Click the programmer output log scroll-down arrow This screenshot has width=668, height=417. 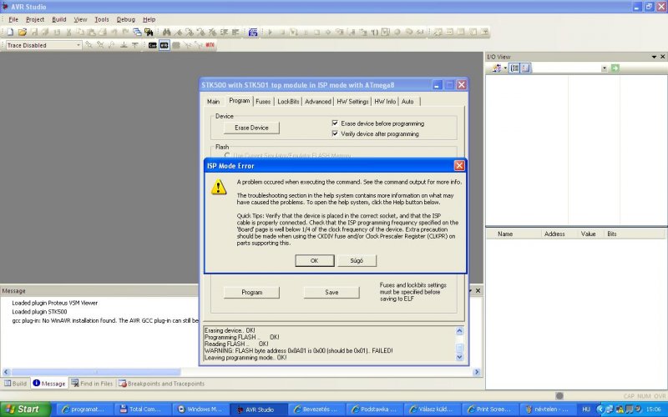pyautogui.click(x=459, y=357)
